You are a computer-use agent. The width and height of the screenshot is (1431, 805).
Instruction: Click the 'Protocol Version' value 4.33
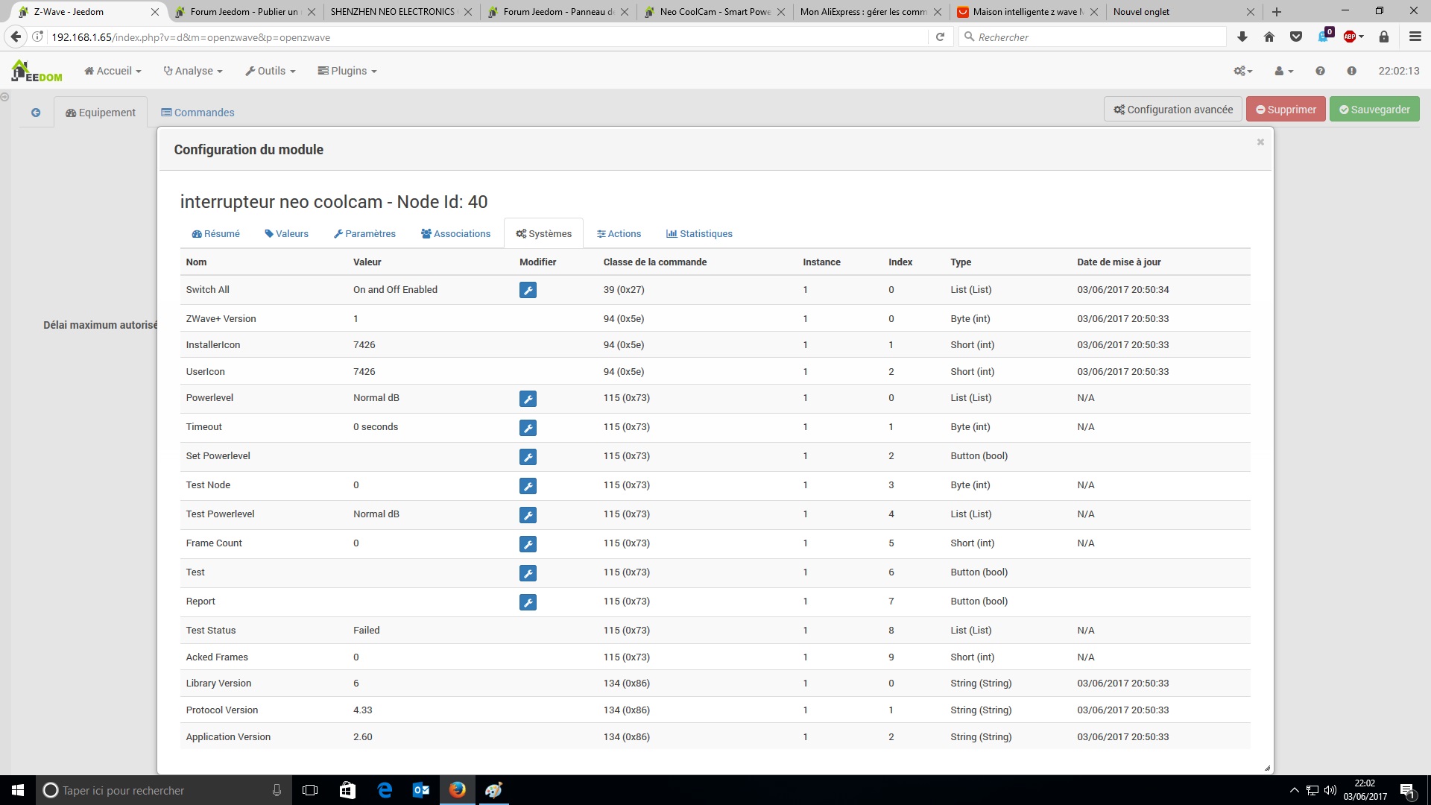coord(362,710)
